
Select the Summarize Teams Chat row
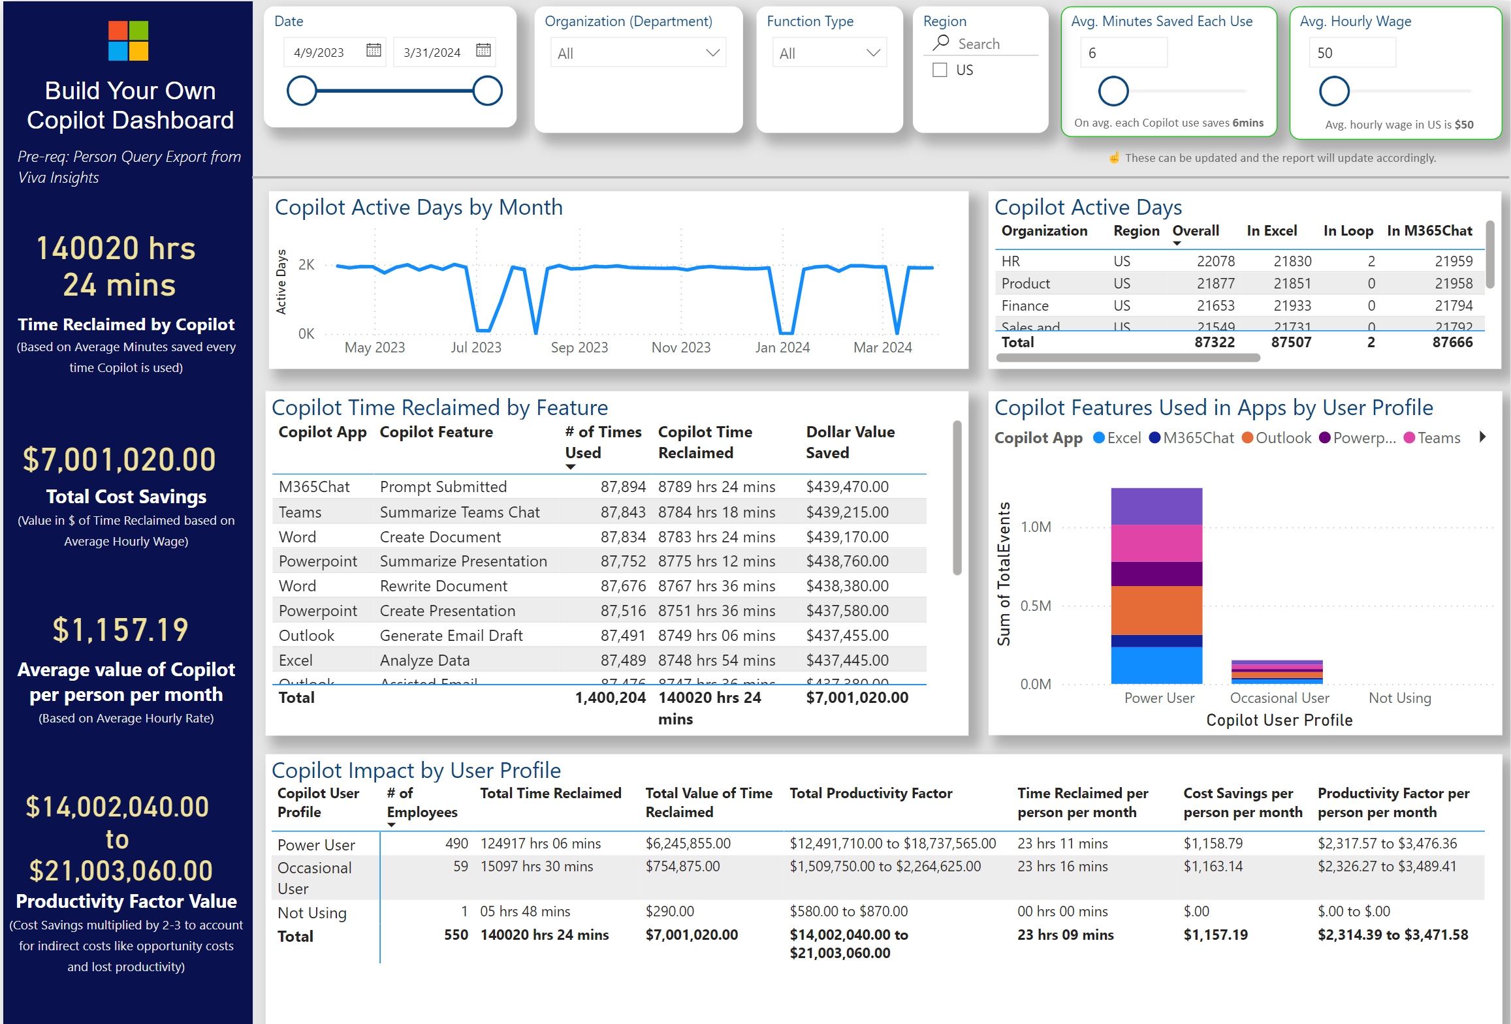tap(599, 512)
